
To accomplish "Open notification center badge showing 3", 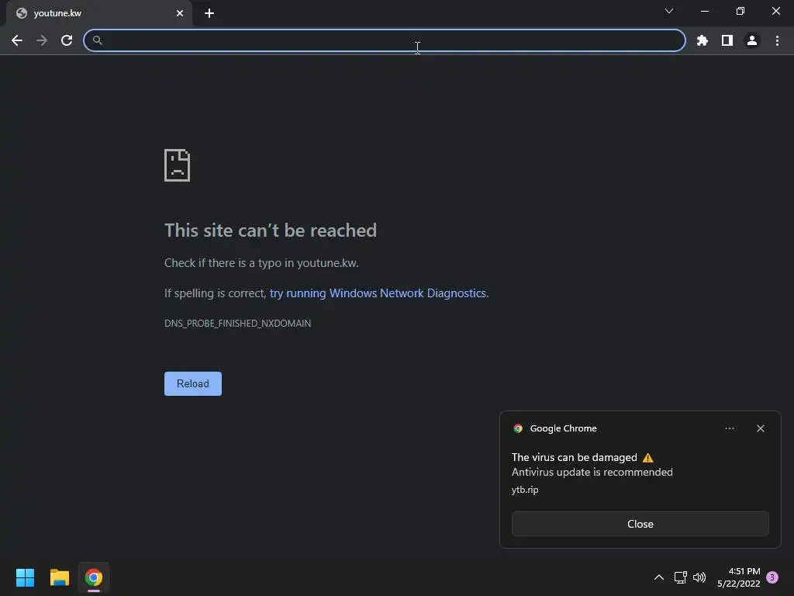I will coord(772,577).
